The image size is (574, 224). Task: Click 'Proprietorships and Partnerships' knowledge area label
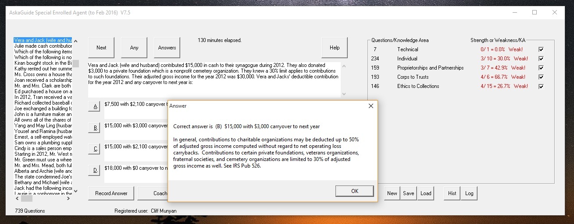pyautogui.click(x=430, y=68)
